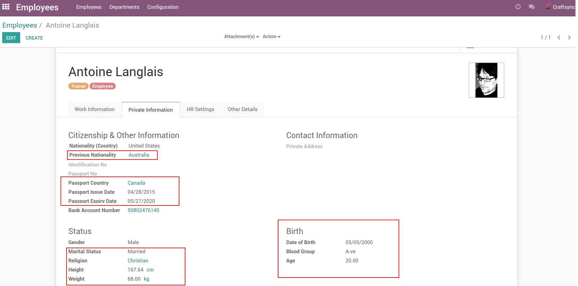Open the apps grid menu icon
Screen dimensions: 578x286
(x=6, y=7)
